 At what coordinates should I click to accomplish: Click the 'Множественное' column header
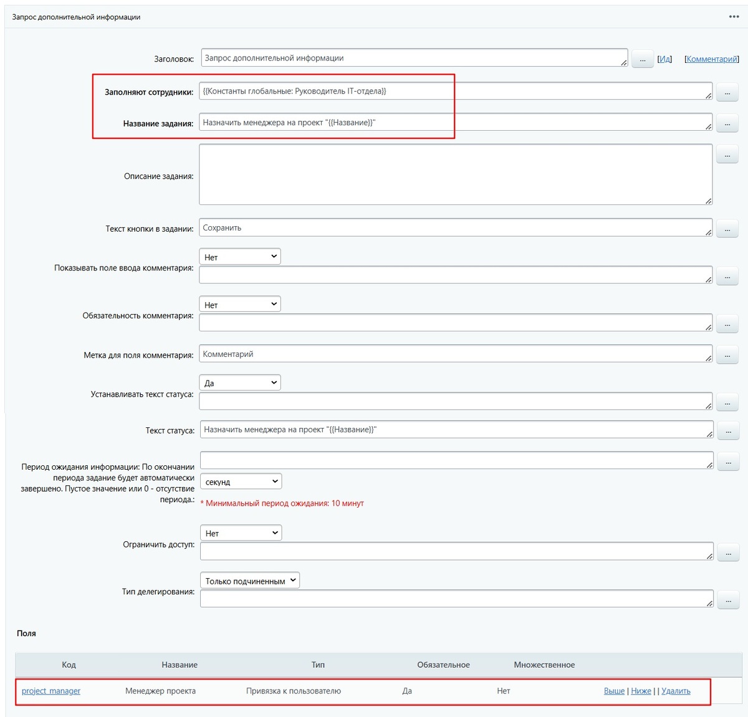[x=544, y=665]
